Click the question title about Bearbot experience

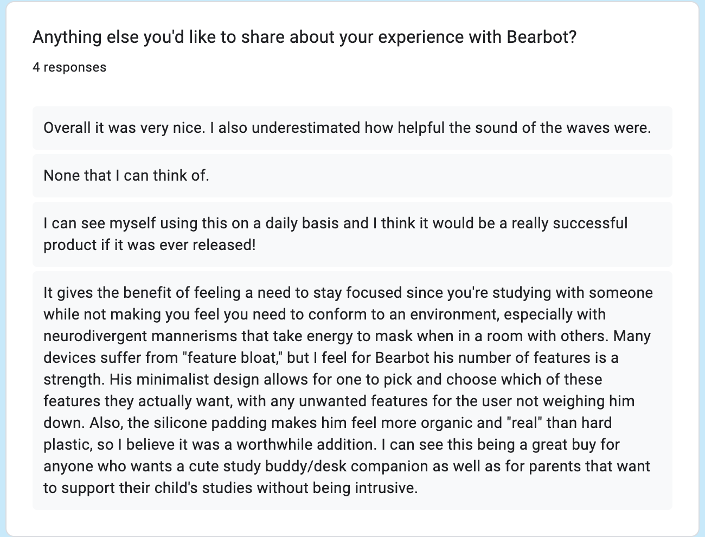(304, 37)
